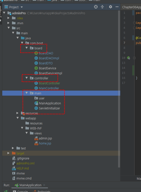This screenshot has width=141, height=192.
Task: Collapse the adminPro root node
Action: [x=4, y=13]
